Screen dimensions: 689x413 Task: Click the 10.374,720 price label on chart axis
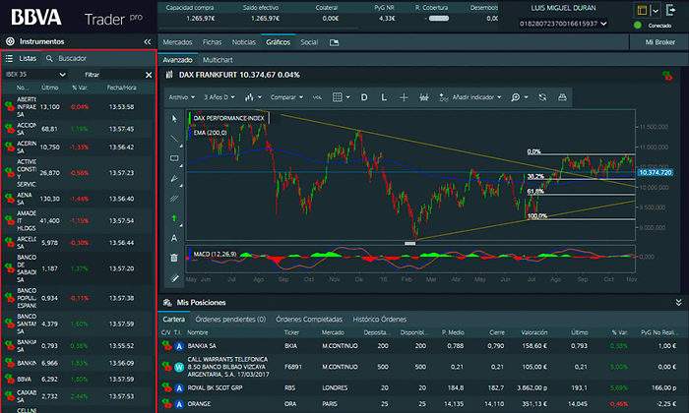[x=656, y=173]
